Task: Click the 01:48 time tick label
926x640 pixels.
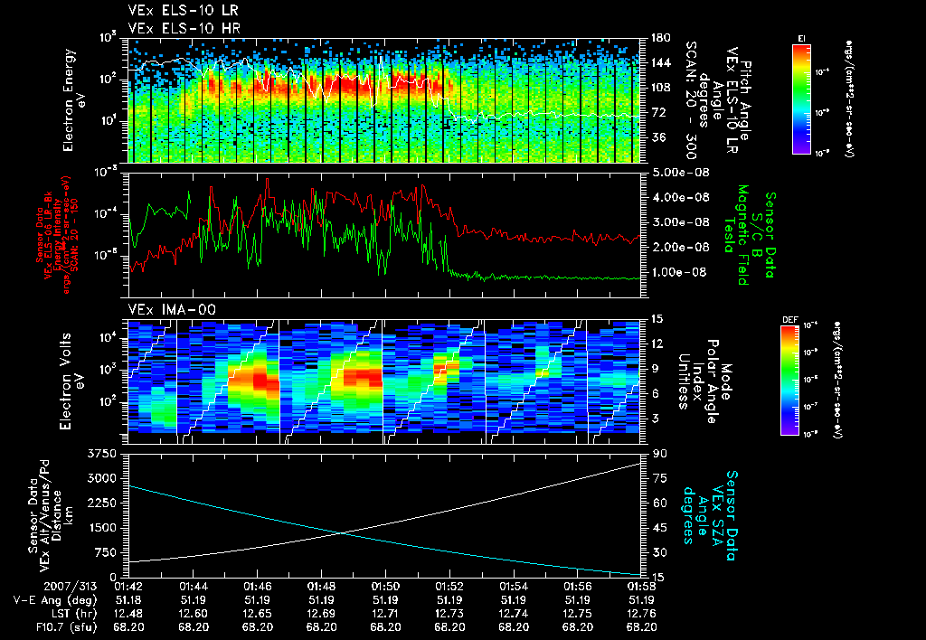Action: tap(321, 587)
